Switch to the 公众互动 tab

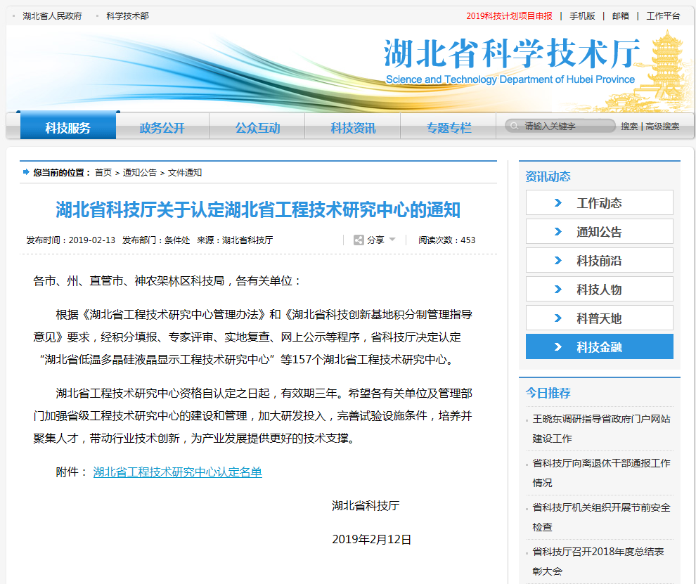point(257,127)
